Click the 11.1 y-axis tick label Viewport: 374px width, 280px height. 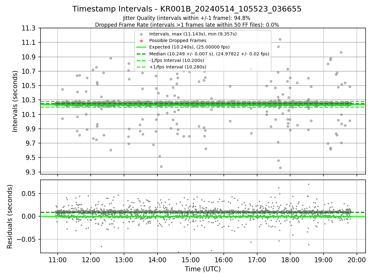(29, 43)
